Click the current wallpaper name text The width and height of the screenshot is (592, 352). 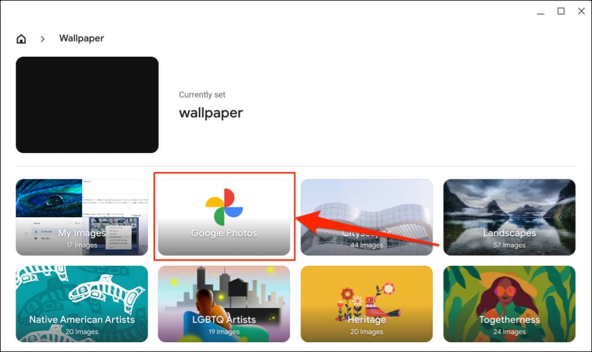(210, 113)
